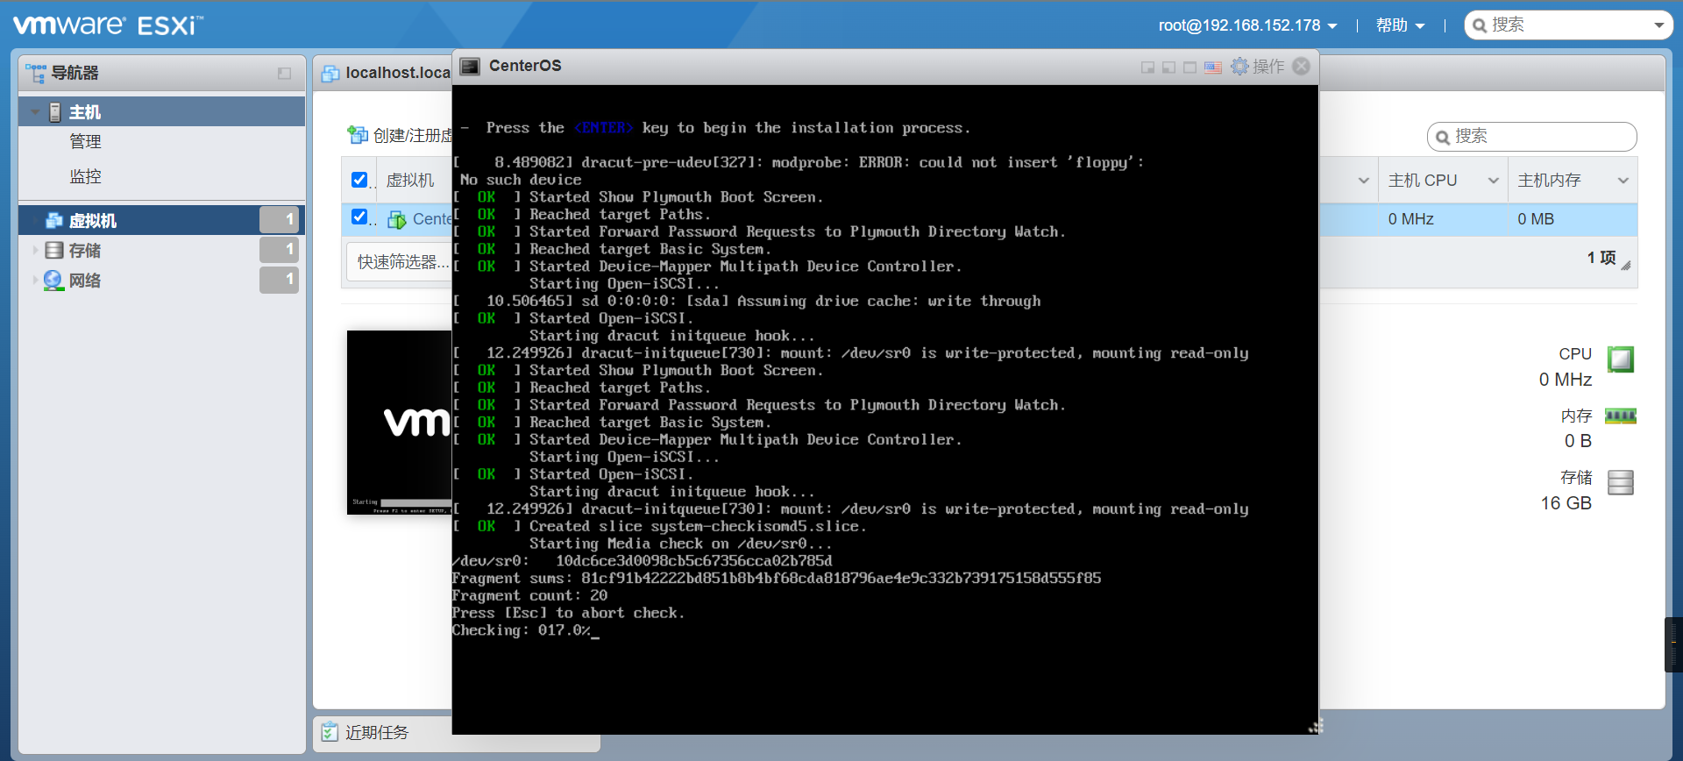1683x761 pixels.
Task: Open keyboard layout via US flag icon
Action: [1213, 68]
